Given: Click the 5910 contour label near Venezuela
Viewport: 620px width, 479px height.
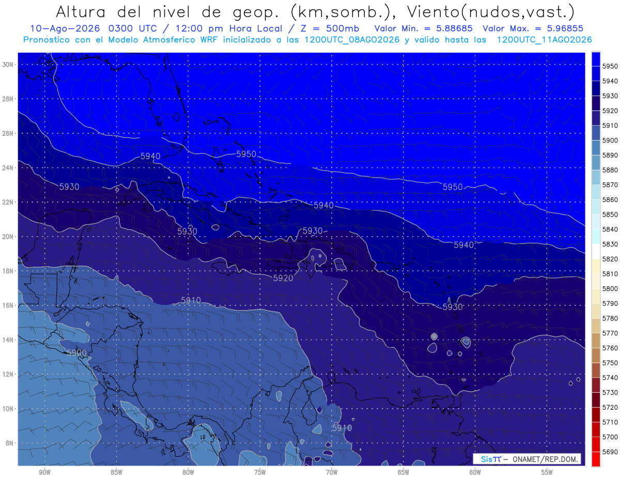Looking at the screenshot, I should pos(342,428).
